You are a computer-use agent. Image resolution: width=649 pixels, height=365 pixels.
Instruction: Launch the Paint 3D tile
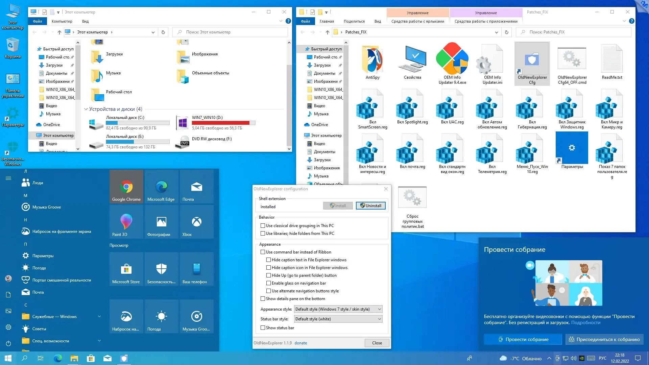point(126,222)
